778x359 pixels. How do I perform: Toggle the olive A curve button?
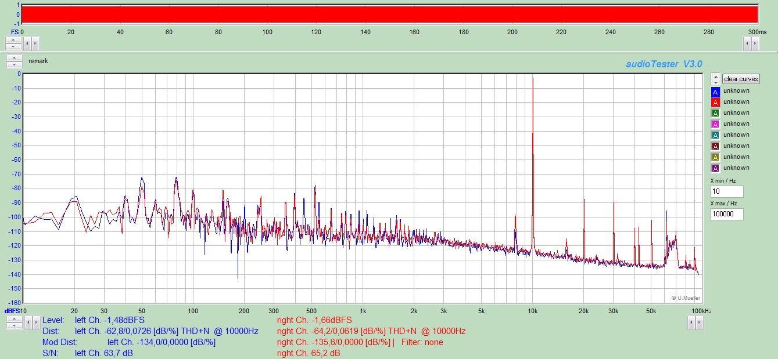click(715, 158)
